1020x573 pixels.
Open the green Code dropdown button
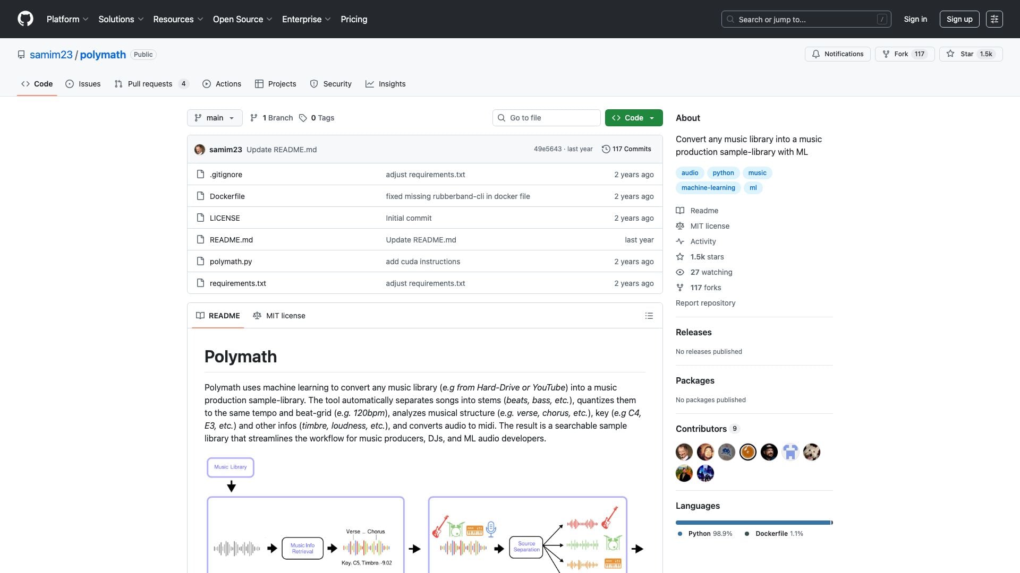point(634,118)
